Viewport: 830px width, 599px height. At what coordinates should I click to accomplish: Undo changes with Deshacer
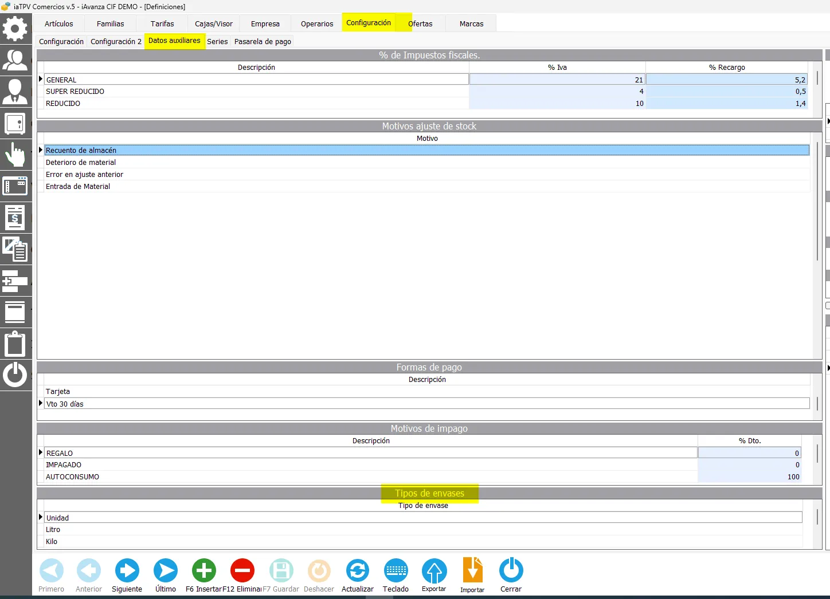[319, 576]
